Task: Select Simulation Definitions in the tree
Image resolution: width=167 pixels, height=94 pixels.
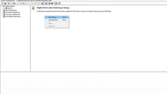Action: point(13,12)
